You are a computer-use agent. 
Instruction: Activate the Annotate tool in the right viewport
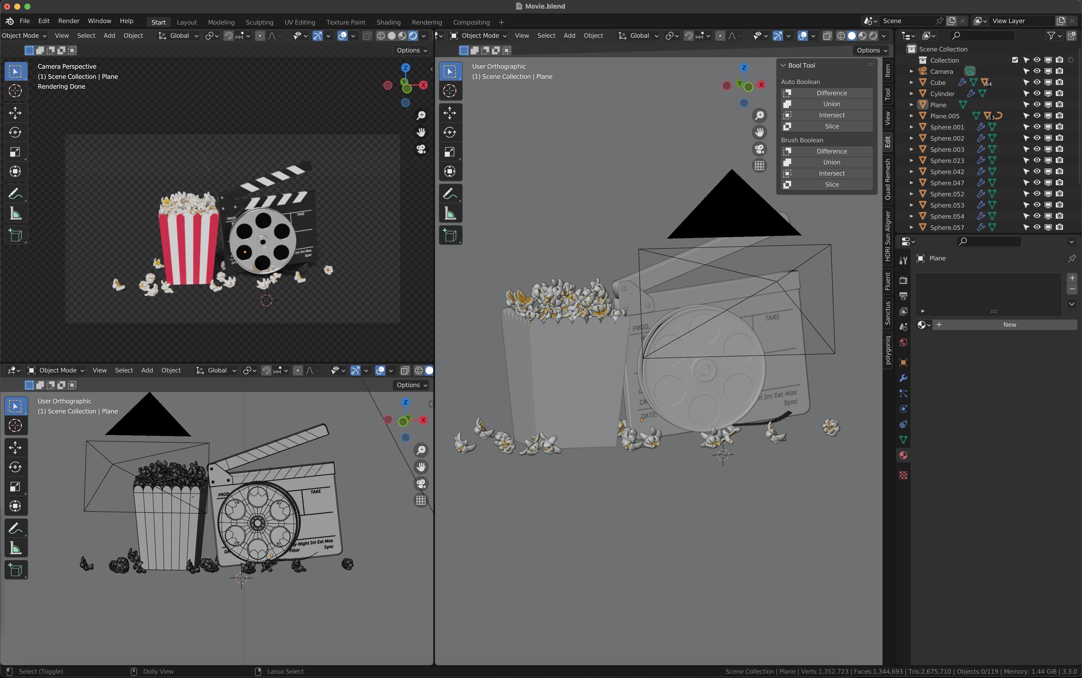pyautogui.click(x=450, y=194)
